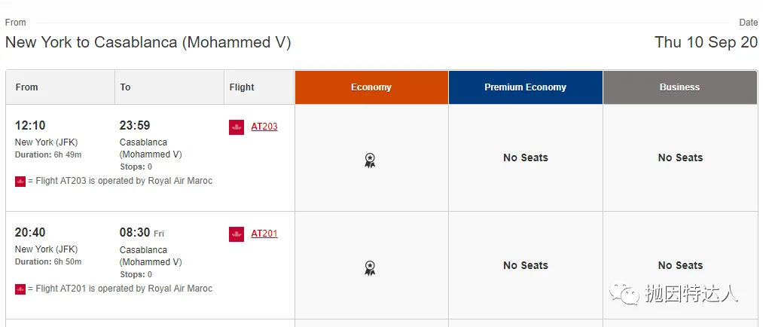The image size is (763, 327).
Task: Click Royal Air Maroc logo beside AT203 link
Action: [x=237, y=127]
